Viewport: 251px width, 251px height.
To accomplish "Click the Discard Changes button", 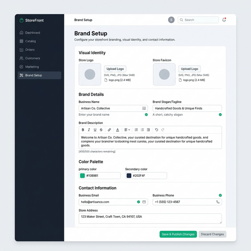I will [x=212, y=234].
